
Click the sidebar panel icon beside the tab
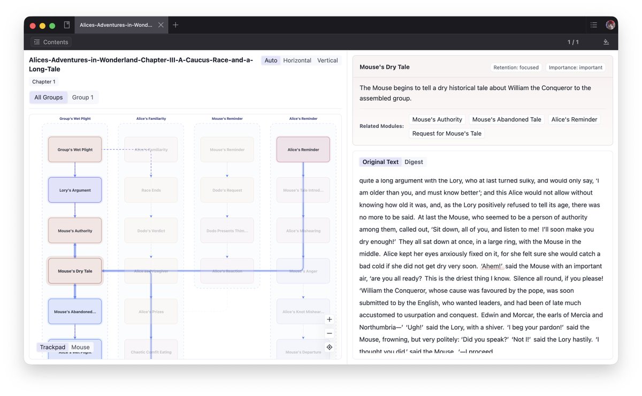point(67,25)
